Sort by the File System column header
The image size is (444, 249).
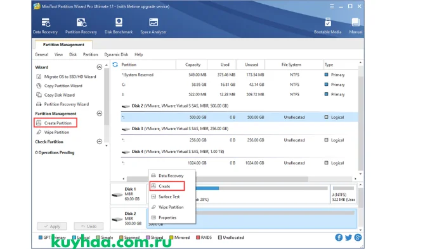pos(294,64)
